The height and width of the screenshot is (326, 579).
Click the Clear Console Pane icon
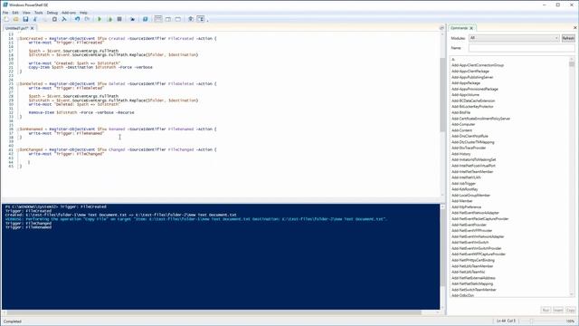[64, 19]
